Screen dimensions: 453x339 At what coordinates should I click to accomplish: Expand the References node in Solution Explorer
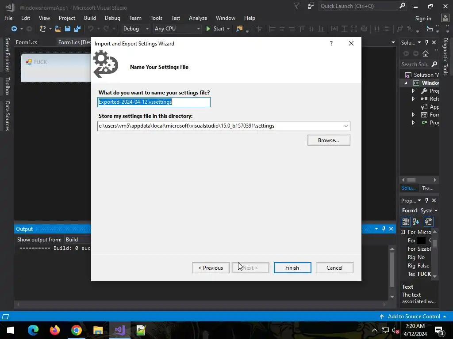pyautogui.click(x=413, y=99)
